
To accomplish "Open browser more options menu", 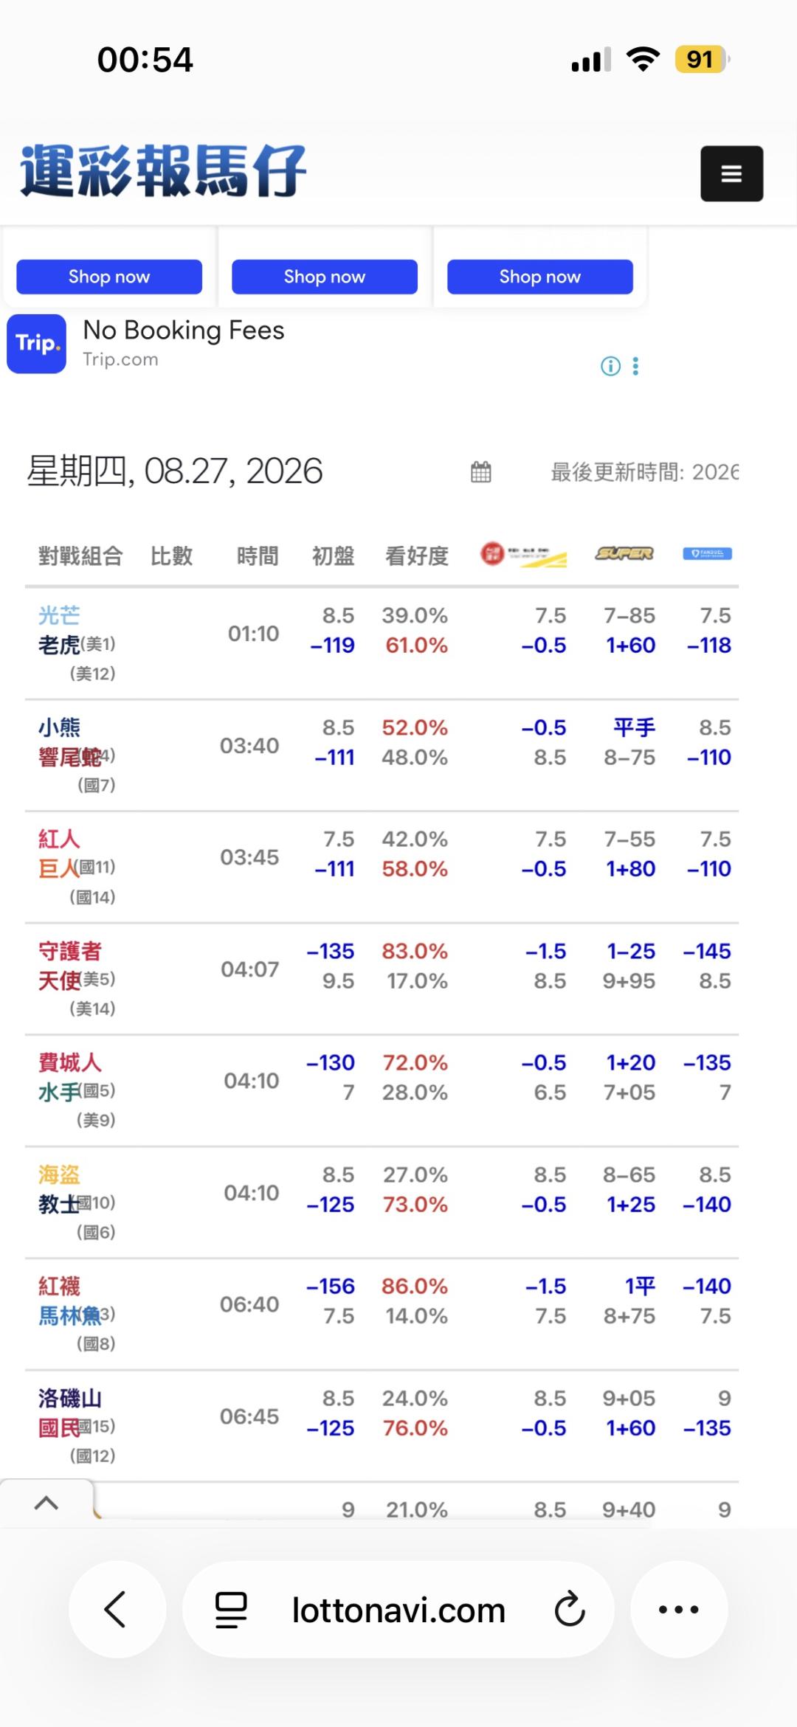I will pyautogui.click(x=679, y=1609).
